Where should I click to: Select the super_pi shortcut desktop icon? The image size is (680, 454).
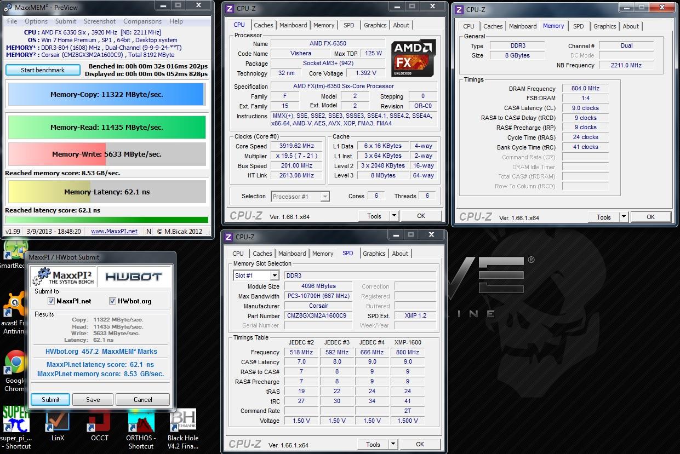pyautogui.click(x=16, y=428)
